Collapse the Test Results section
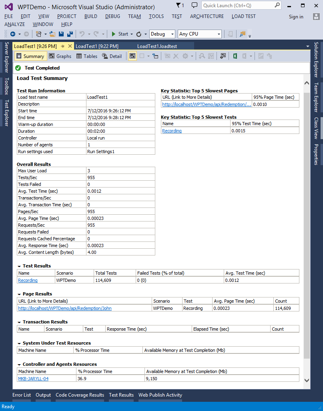 (x=19, y=266)
